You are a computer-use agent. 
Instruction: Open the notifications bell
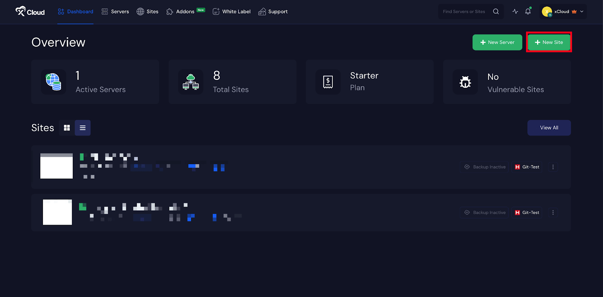(528, 12)
